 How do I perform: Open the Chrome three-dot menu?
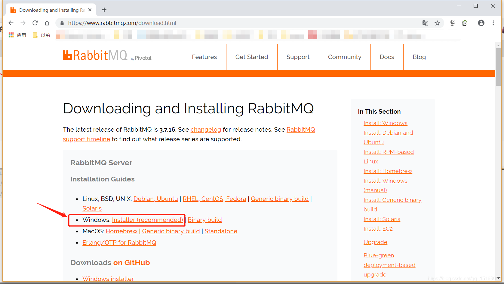click(x=493, y=23)
